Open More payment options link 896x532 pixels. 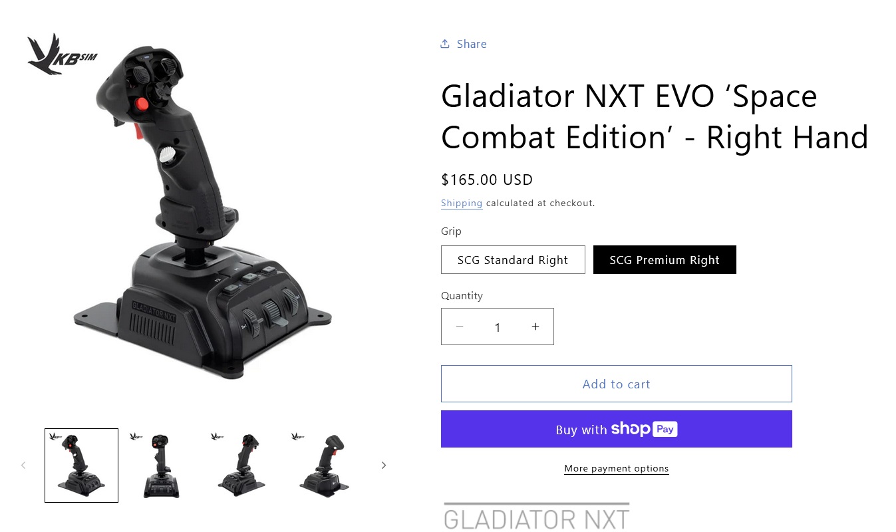click(x=617, y=468)
